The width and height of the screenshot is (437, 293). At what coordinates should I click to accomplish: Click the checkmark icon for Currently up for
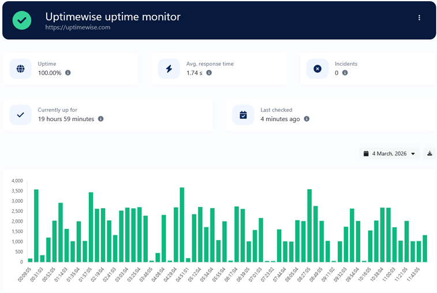(x=21, y=115)
